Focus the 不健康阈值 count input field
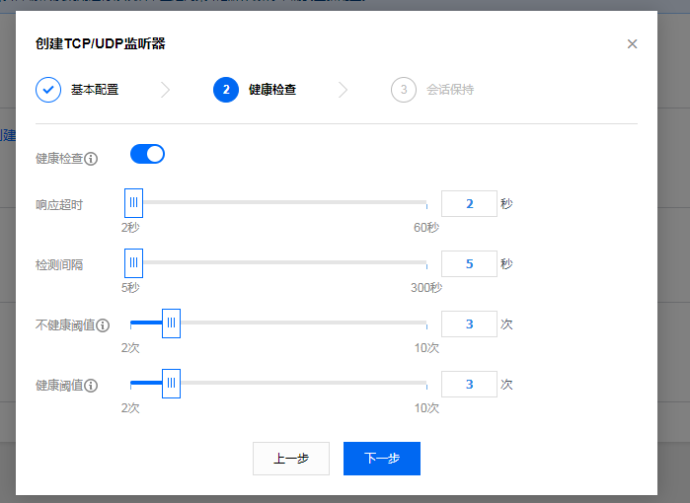690x503 pixels. pyautogui.click(x=469, y=324)
